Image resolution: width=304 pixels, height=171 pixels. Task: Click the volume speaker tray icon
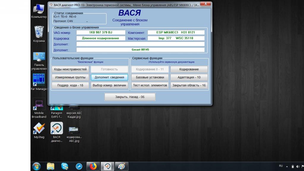pyautogui.click(x=297, y=167)
